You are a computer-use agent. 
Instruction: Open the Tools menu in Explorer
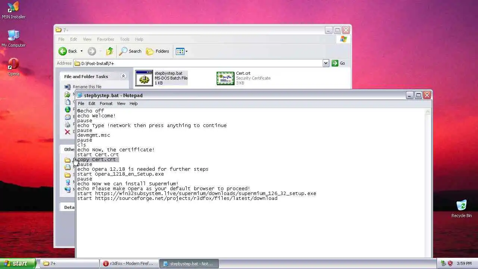click(x=125, y=39)
